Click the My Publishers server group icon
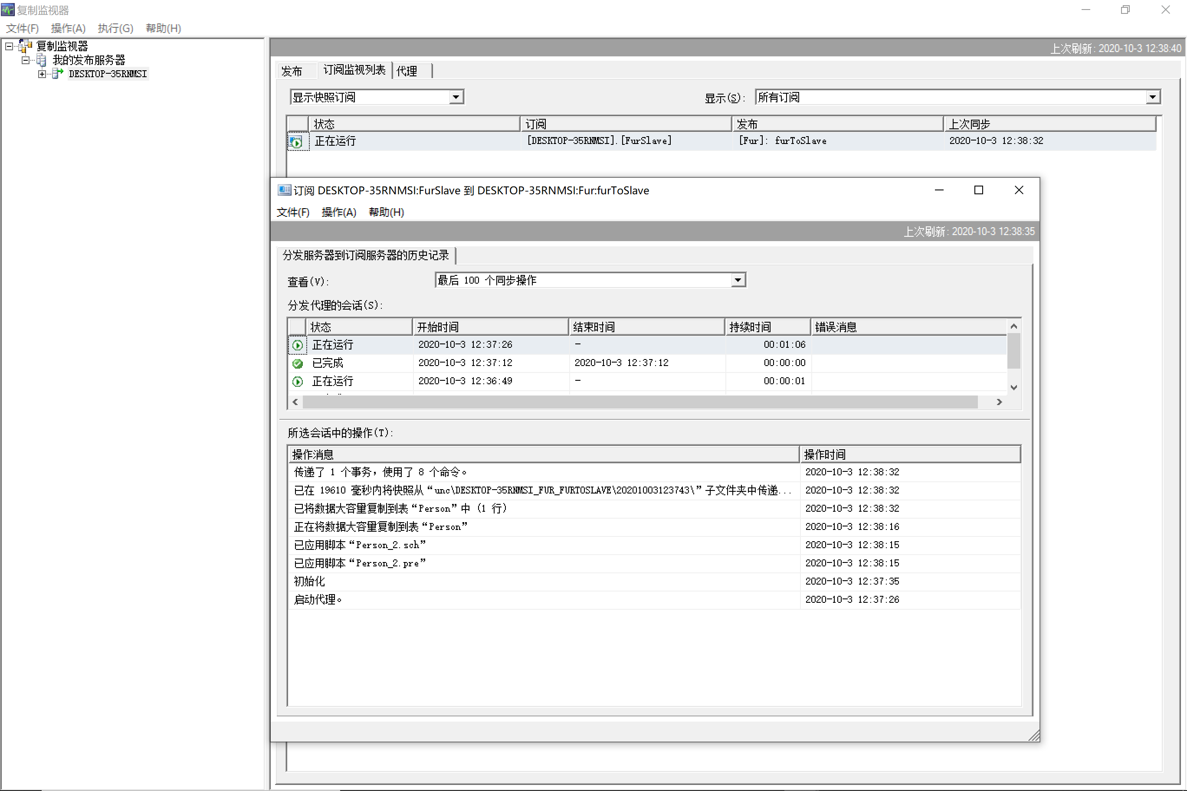The width and height of the screenshot is (1187, 791). [x=42, y=60]
